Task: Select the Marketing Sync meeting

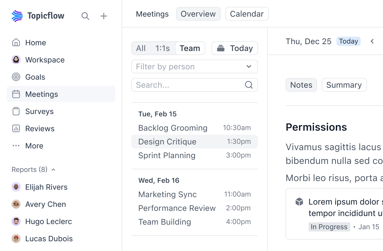Action: pyautogui.click(x=167, y=194)
